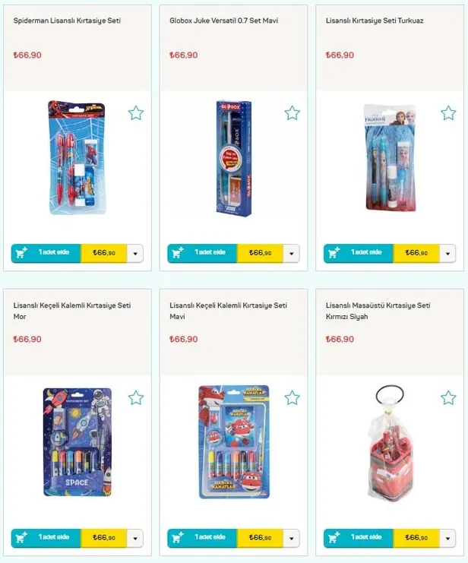
Task: Add 1 adet Keçeli Kalemli Mavi set
Action: (x=202, y=537)
